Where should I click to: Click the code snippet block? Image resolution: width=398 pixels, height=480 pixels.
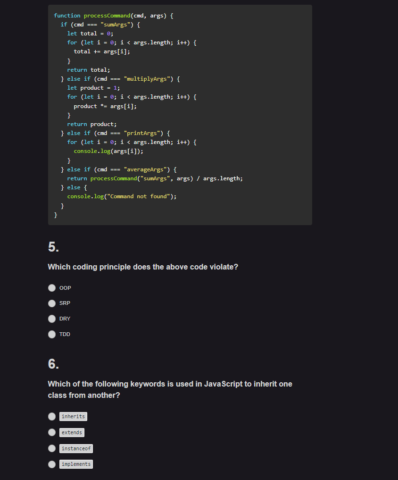click(x=180, y=114)
